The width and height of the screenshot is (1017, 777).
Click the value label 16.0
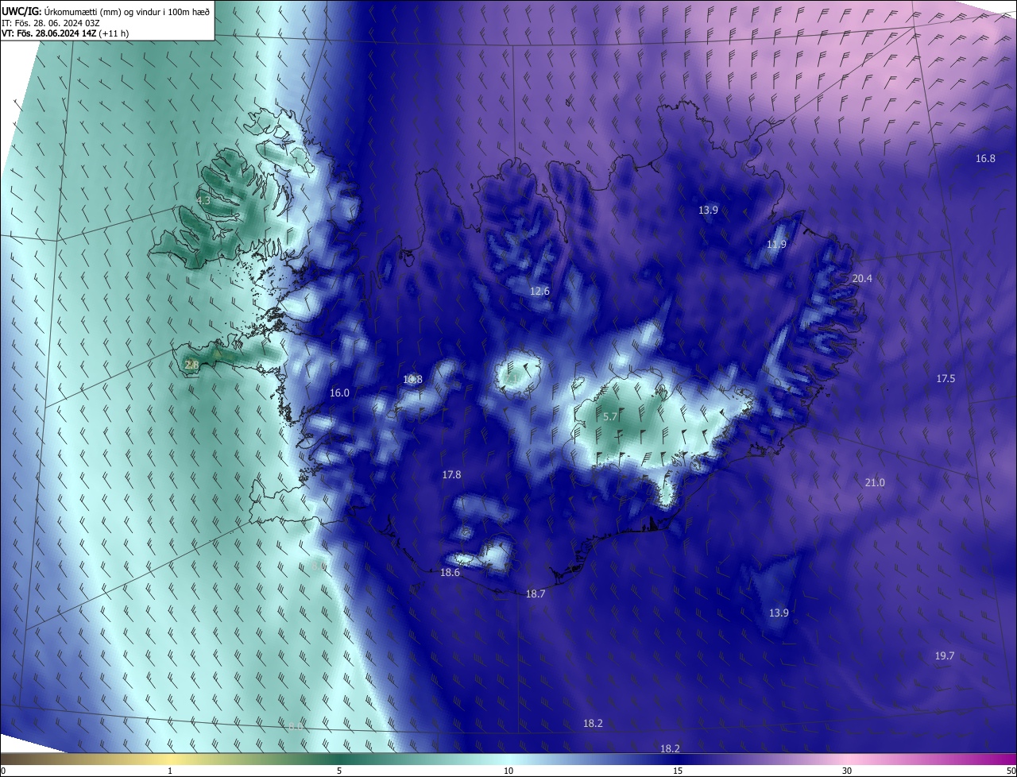tap(339, 392)
